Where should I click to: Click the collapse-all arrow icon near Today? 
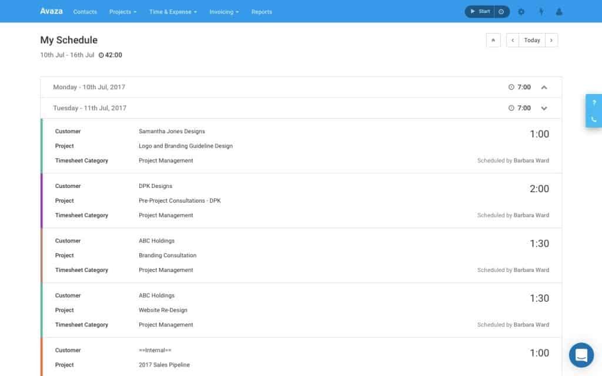tap(493, 40)
